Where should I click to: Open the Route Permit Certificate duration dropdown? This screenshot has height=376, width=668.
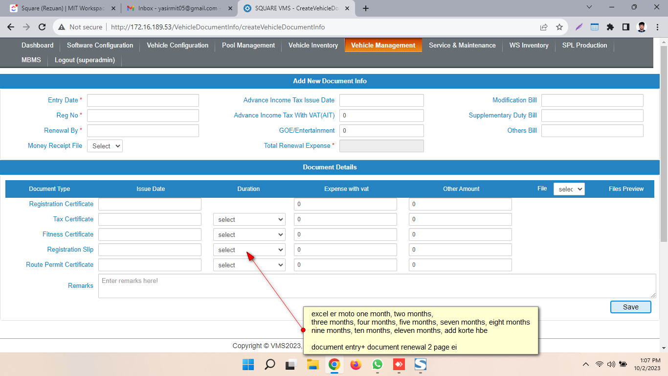point(249,265)
